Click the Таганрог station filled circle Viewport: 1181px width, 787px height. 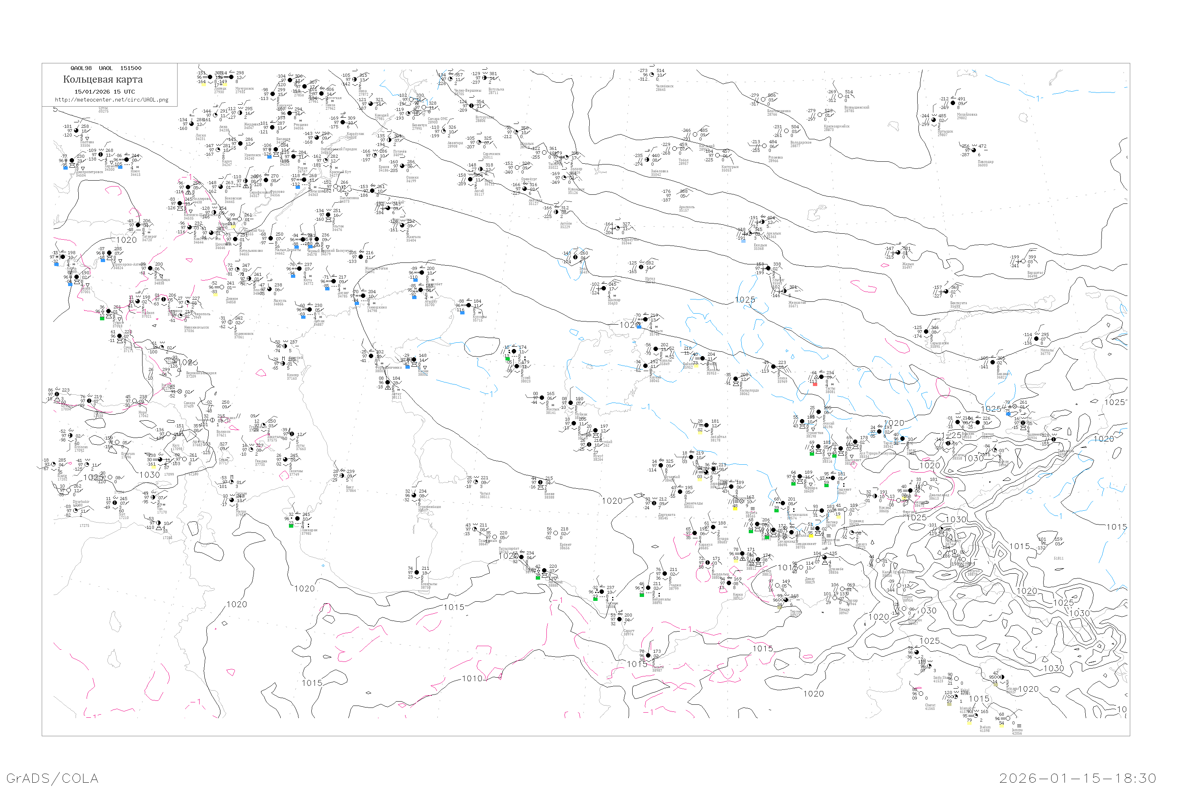click(138, 225)
